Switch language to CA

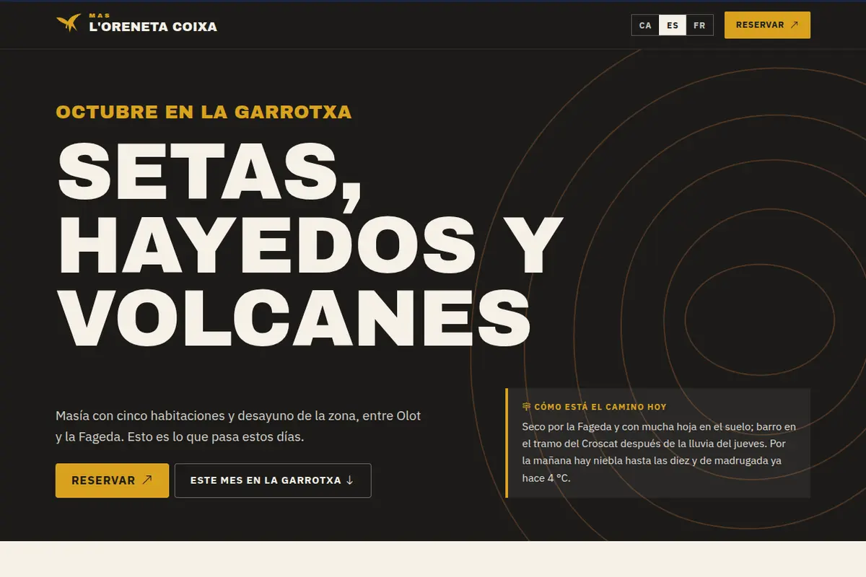click(645, 25)
